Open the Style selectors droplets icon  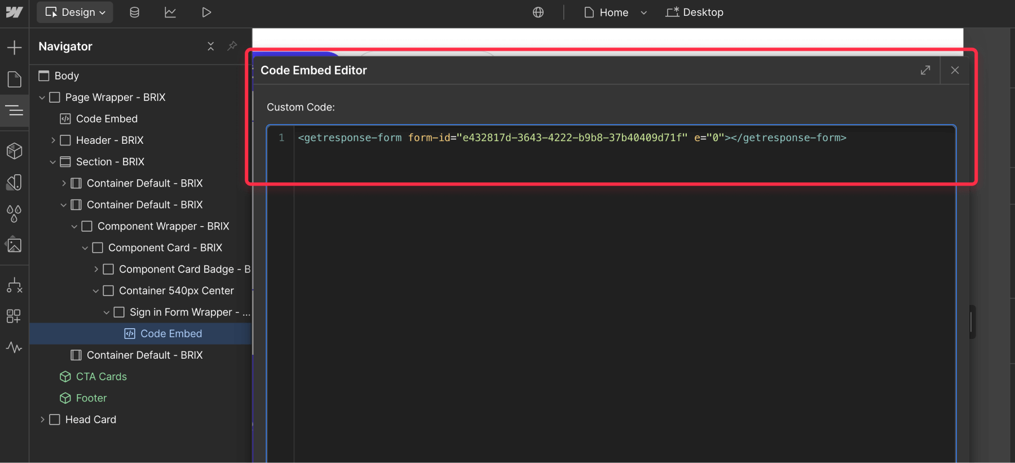14,214
